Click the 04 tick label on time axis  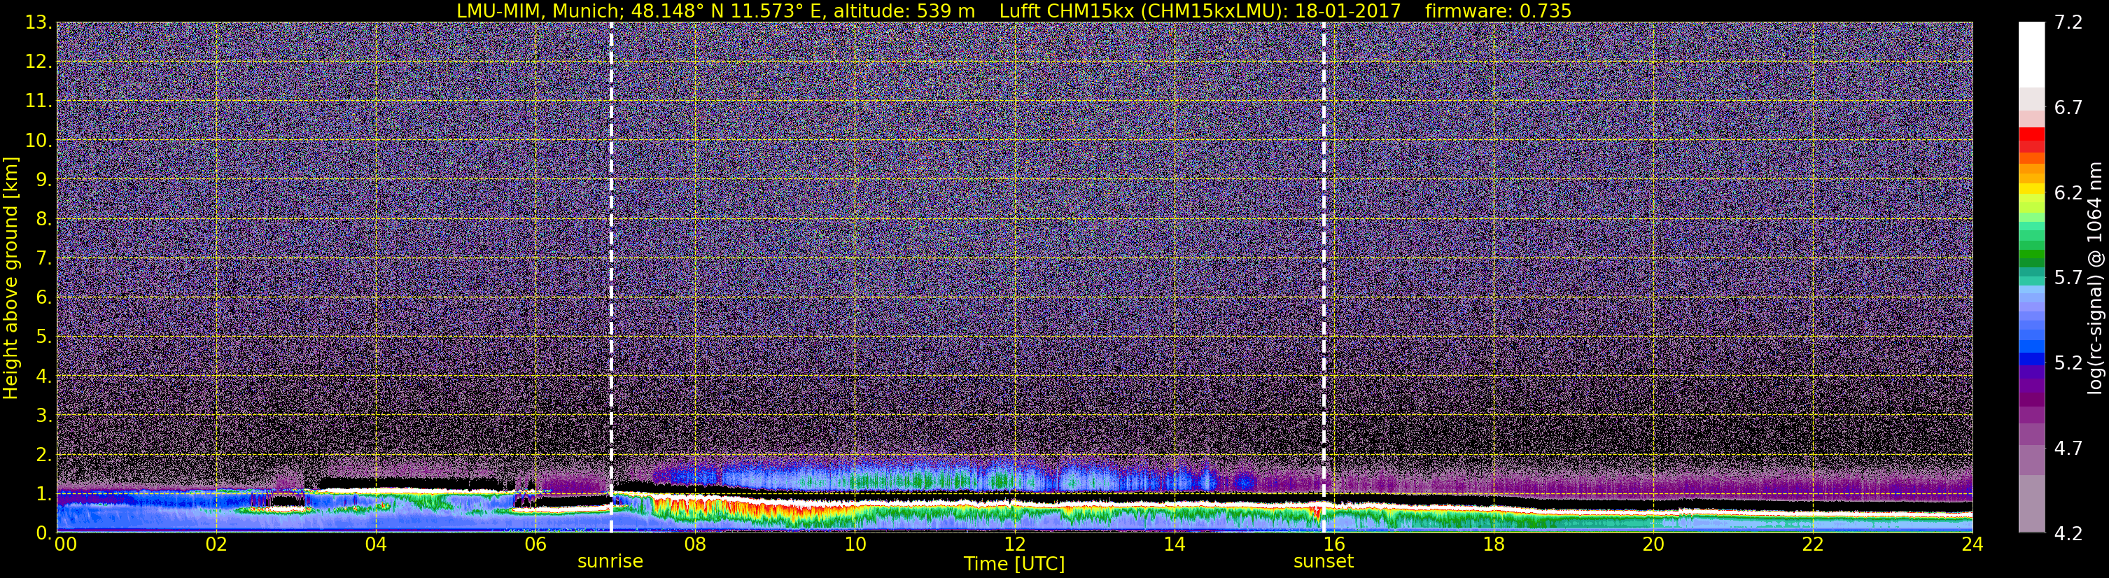pos(376,544)
